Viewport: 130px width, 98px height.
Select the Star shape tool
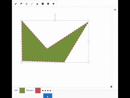53,4
